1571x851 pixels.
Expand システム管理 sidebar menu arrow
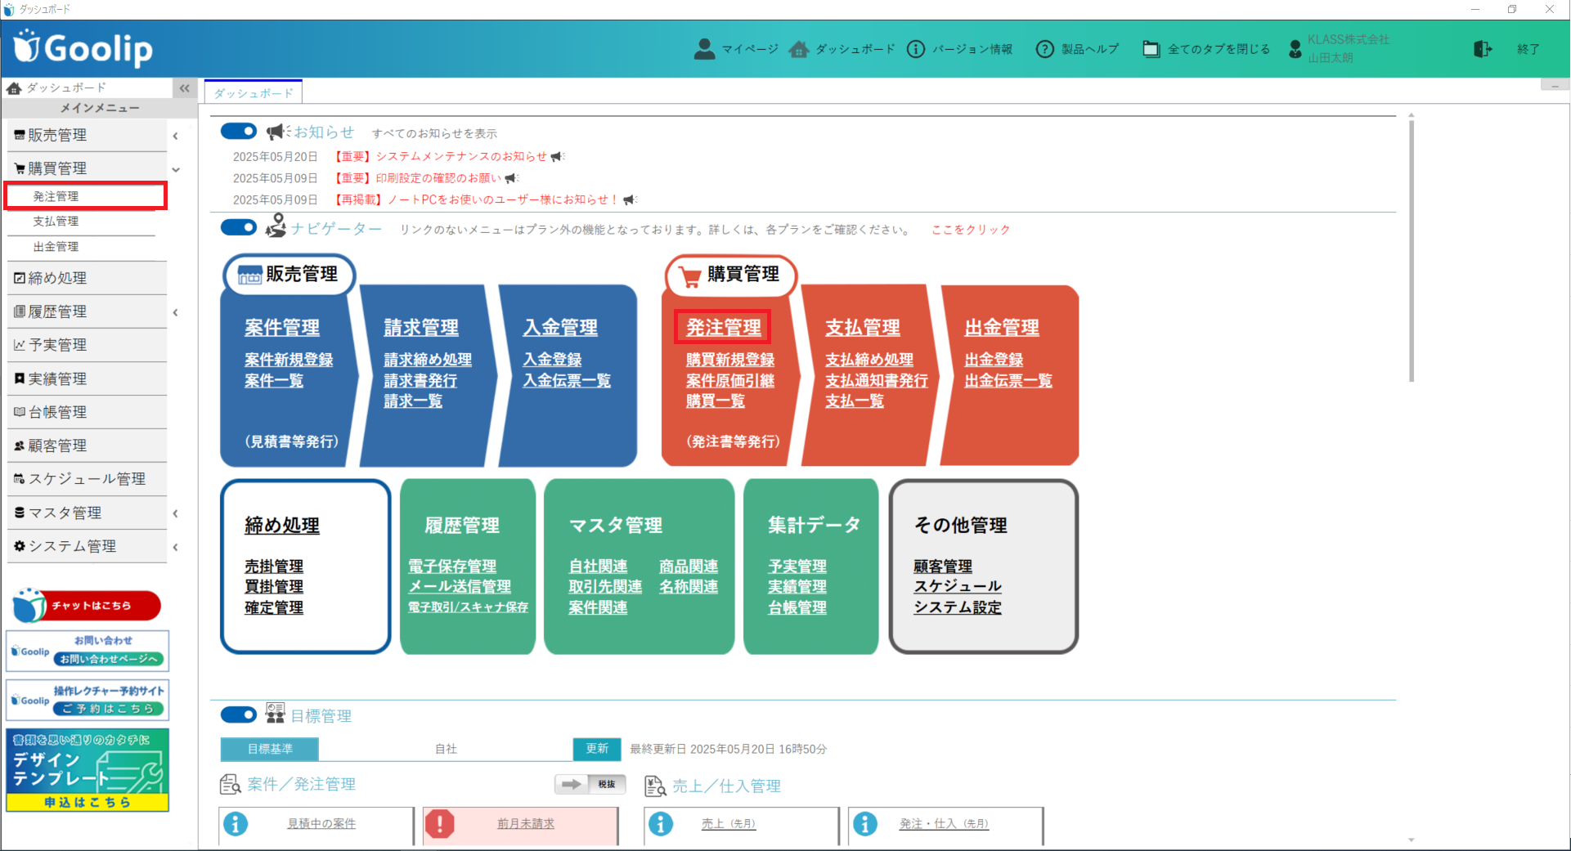click(176, 547)
